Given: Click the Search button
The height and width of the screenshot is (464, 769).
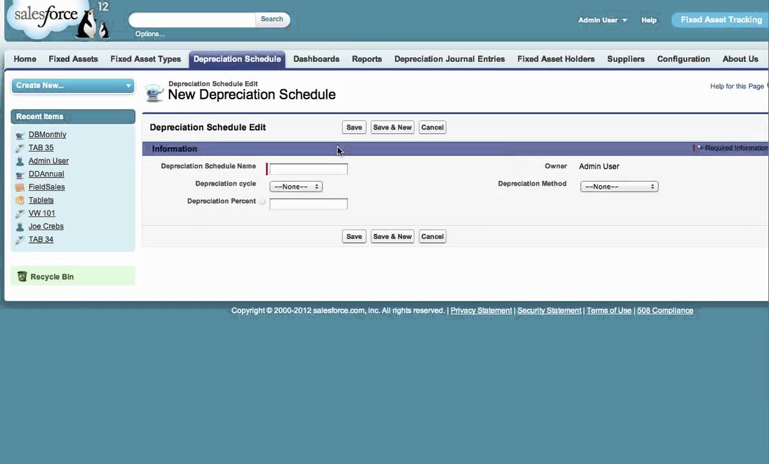Looking at the screenshot, I should (x=272, y=19).
